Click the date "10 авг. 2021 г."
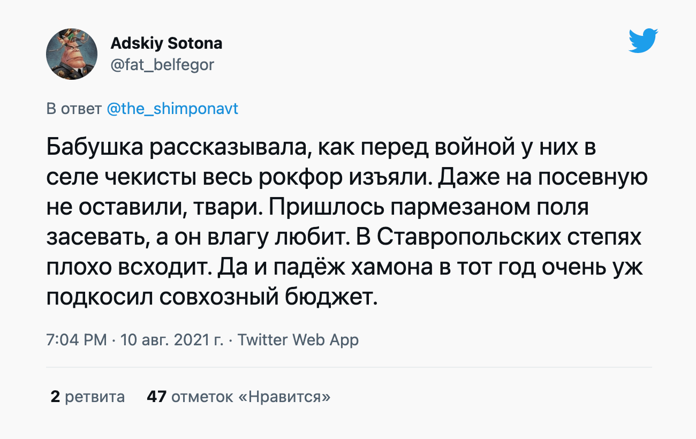 [x=172, y=339]
